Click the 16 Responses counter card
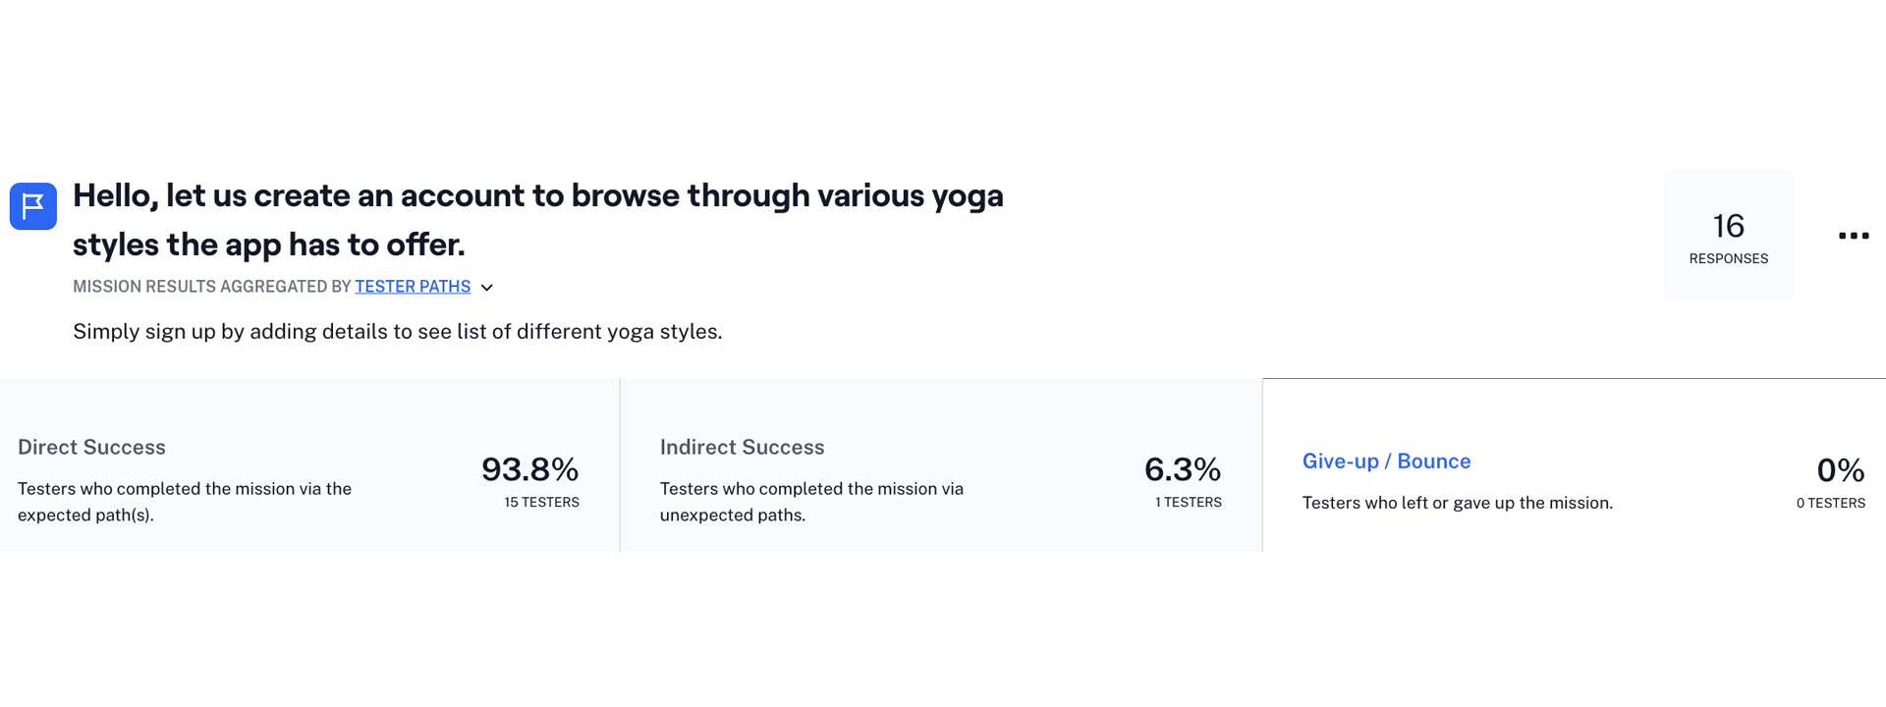 tap(1728, 235)
